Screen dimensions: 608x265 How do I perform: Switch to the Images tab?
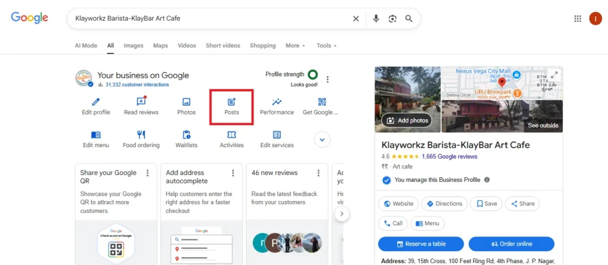(134, 46)
